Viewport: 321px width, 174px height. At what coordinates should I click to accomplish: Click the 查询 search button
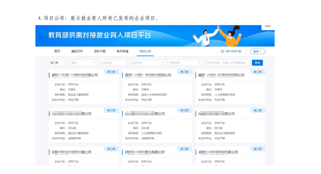pyautogui.click(x=257, y=63)
